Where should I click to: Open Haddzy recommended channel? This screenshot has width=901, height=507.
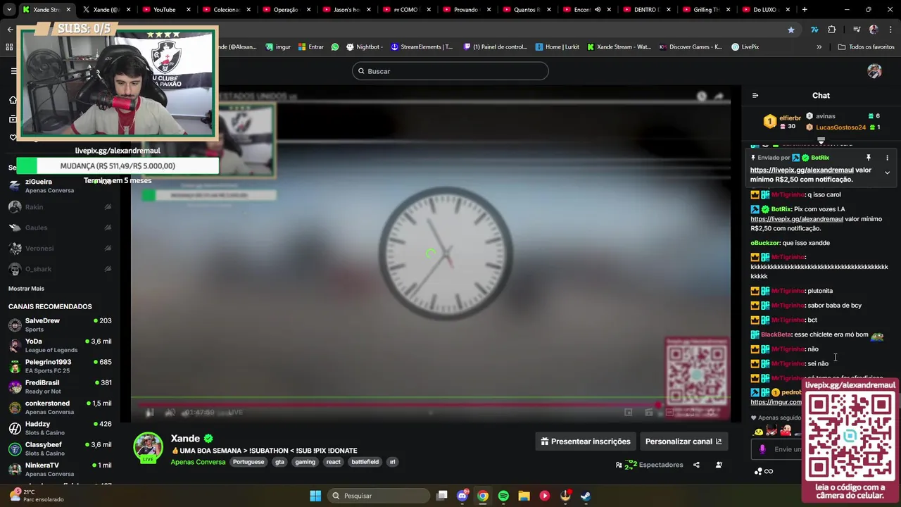tap(60, 428)
